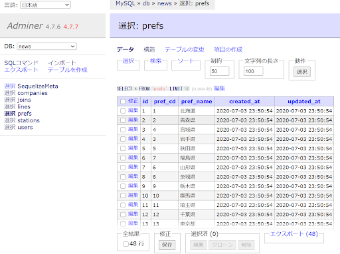
Task: Click the 保存 save button
Action: tap(167, 245)
